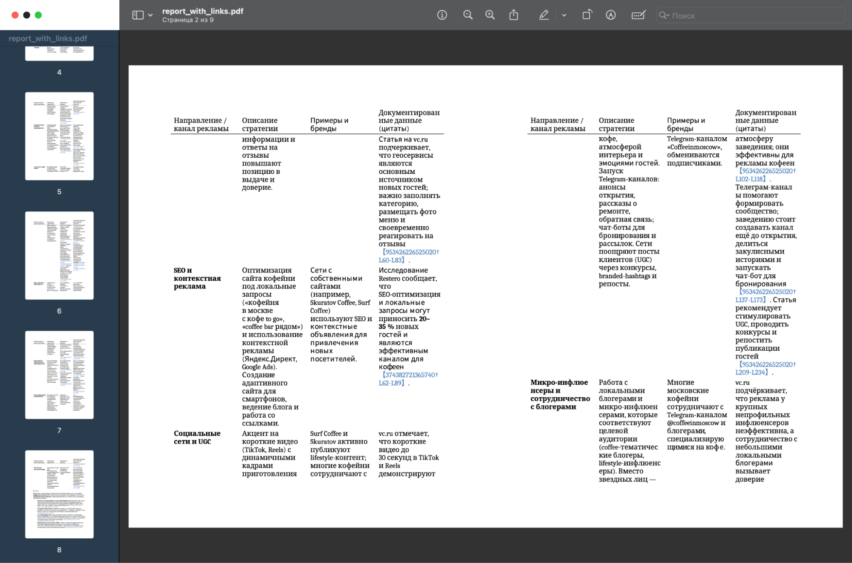852x563 pixels.
Task: Select page 6 thumbnail in sidebar
Action: click(59, 255)
